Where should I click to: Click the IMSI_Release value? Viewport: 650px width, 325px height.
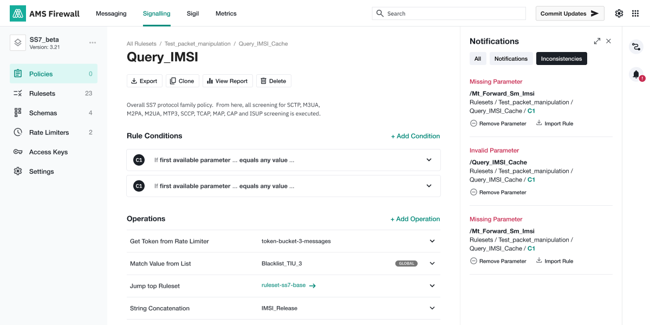point(279,308)
